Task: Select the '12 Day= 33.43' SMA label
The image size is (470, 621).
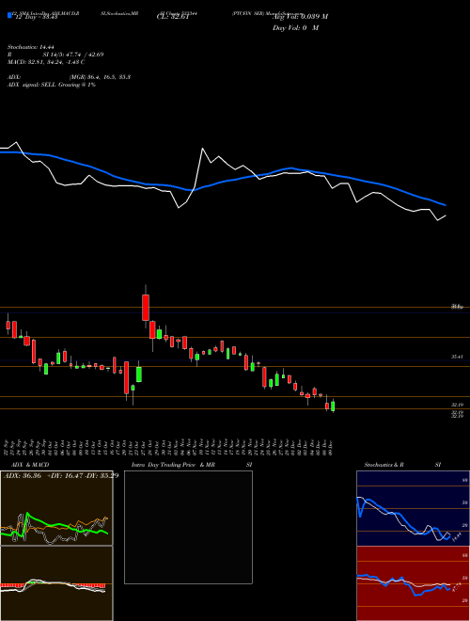Action: [x=36, y=17]
